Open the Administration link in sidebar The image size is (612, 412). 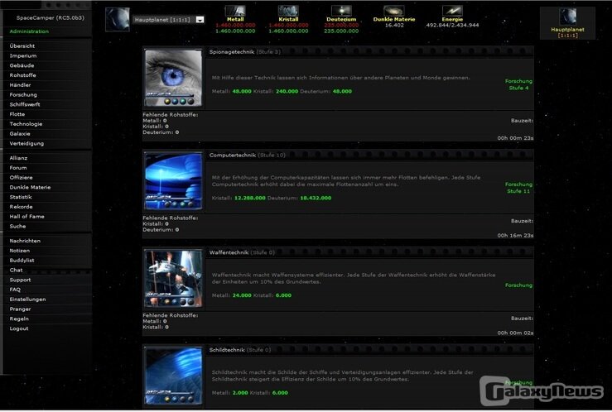click(29, 31)
